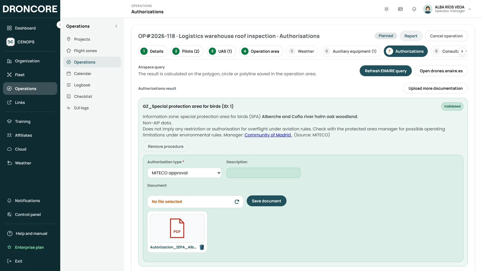Open the Community of Madrid link
The height and width of the screenshot is (271, 482).
tap(268, 135)
